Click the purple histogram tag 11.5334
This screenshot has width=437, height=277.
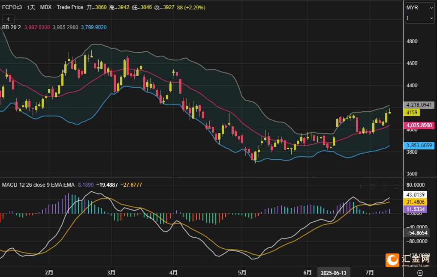click(415, 209)
